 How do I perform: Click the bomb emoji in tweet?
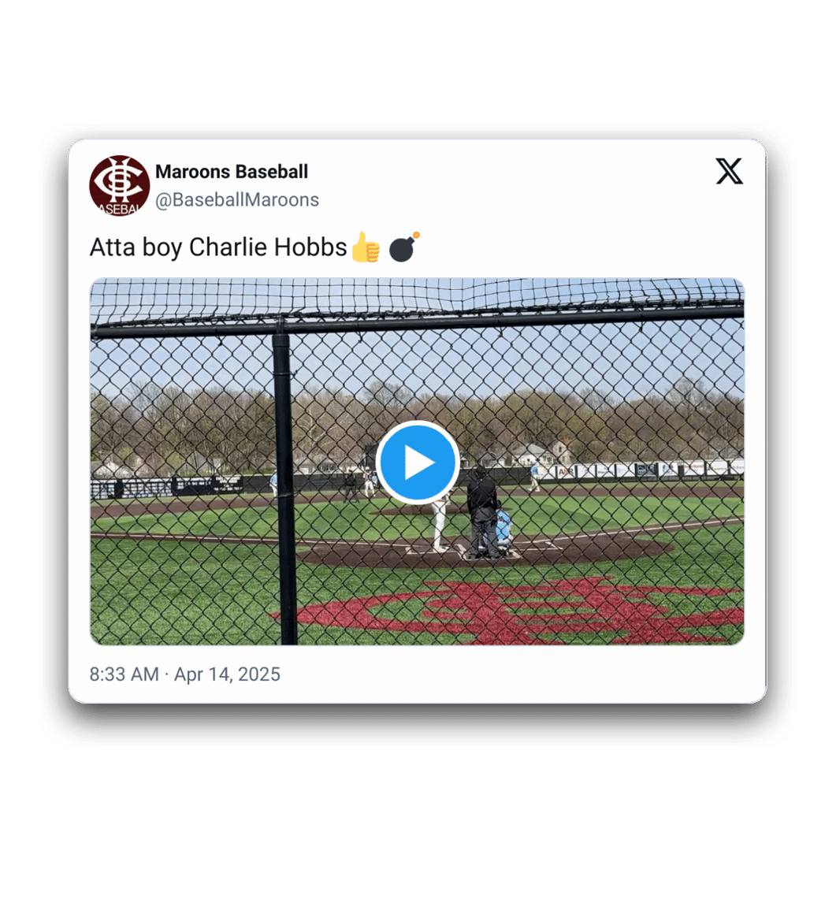(404, 247)
